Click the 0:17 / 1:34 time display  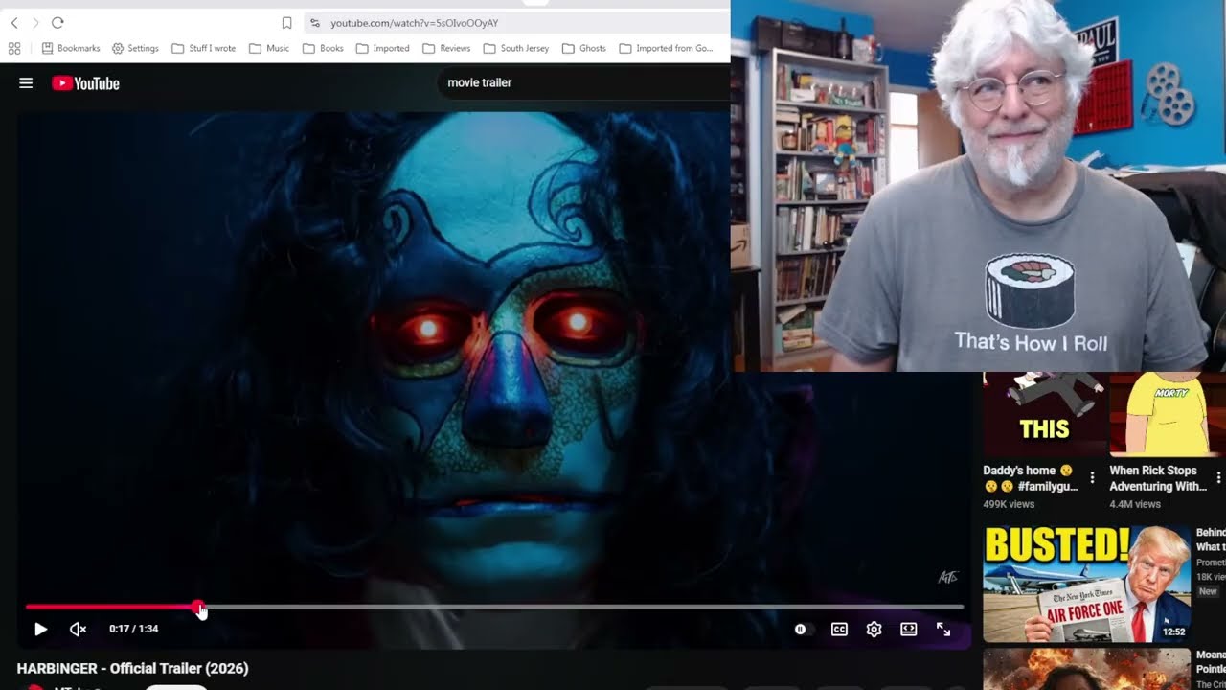[133, 629]
